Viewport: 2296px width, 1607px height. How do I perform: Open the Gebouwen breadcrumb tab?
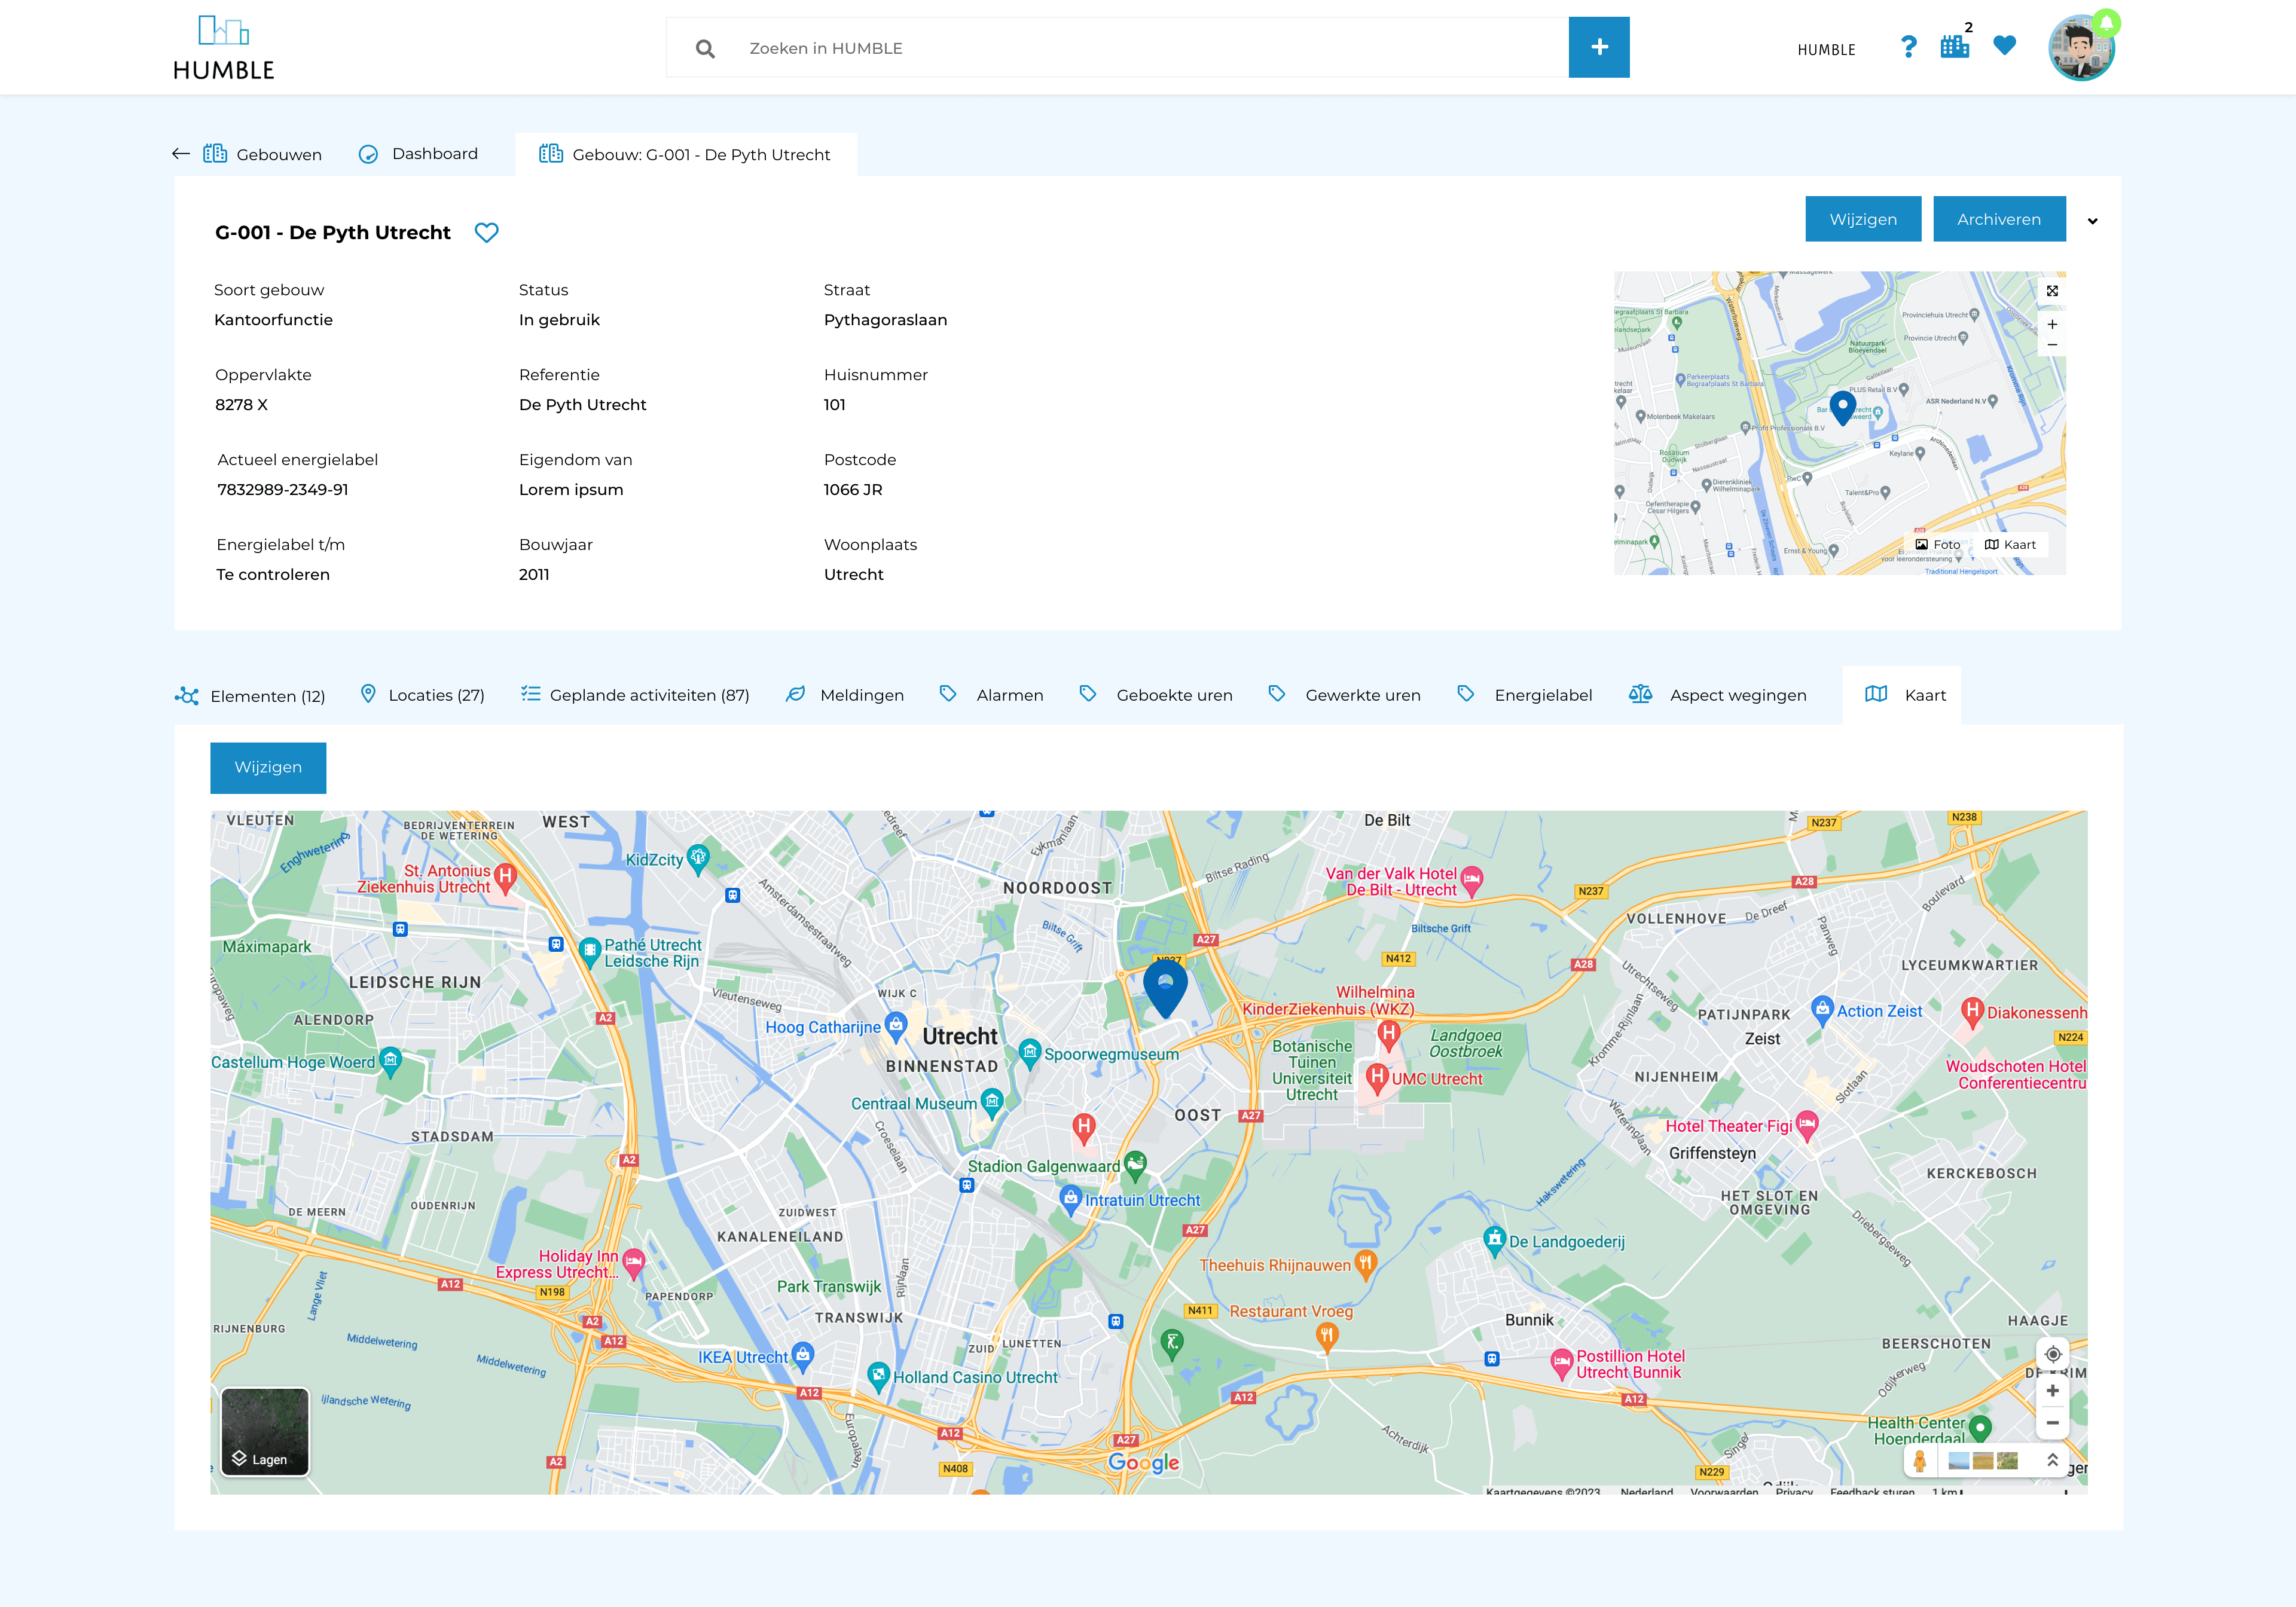[x=262, y=154]
